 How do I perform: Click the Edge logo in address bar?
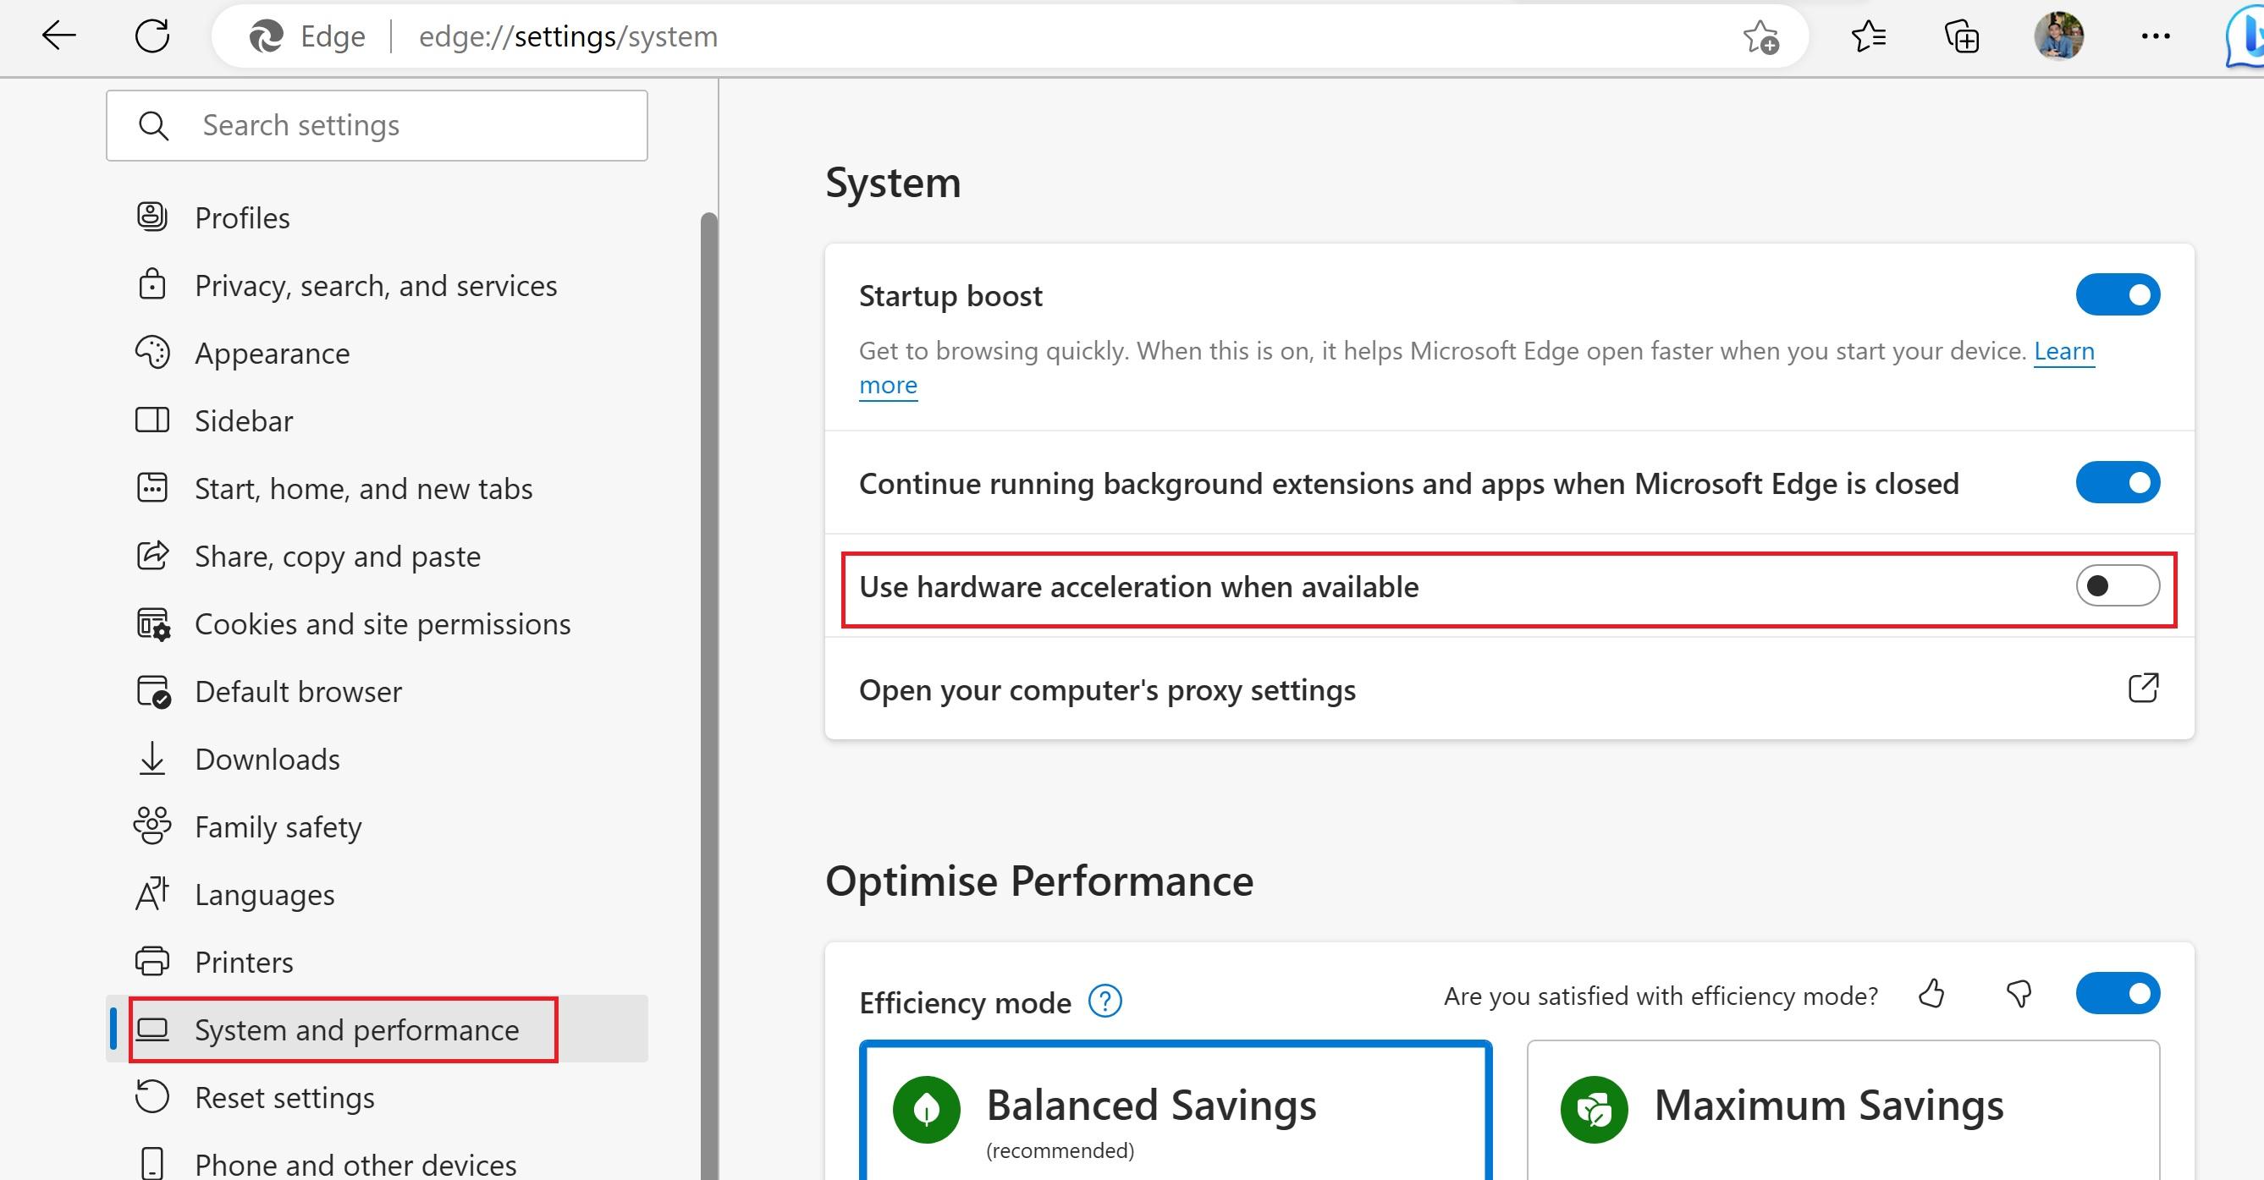[x=267, y=36]
